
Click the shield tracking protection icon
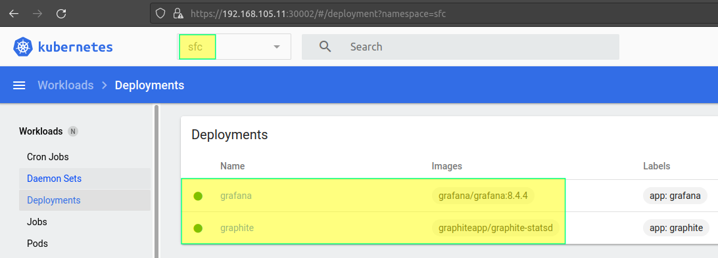click(160, 14)
